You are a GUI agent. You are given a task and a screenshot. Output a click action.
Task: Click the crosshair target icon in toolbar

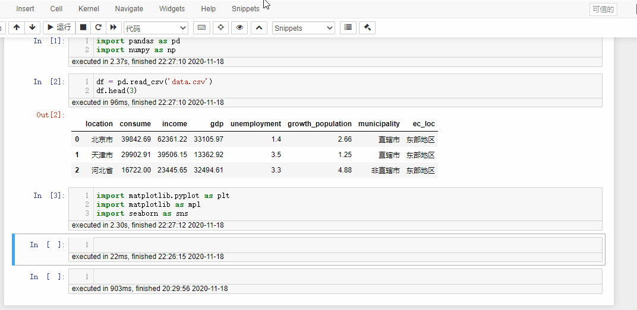click(220, 28)
